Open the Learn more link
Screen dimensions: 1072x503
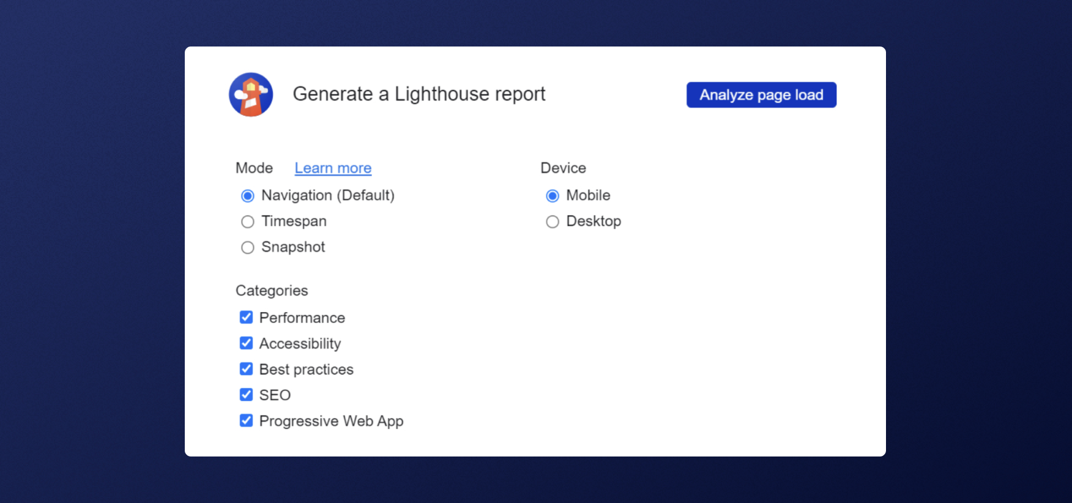(333, 168)
